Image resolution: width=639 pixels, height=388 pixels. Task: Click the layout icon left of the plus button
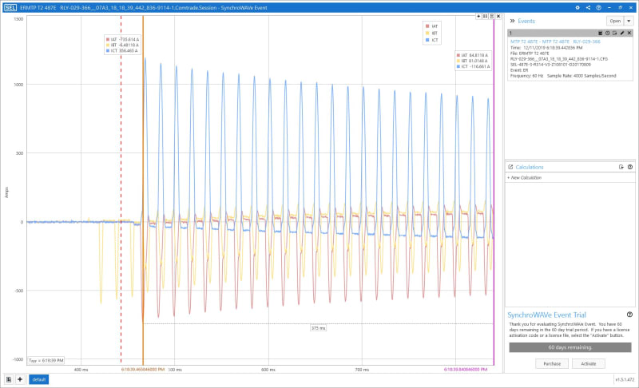pyautogui.click(x=9, y=379)
